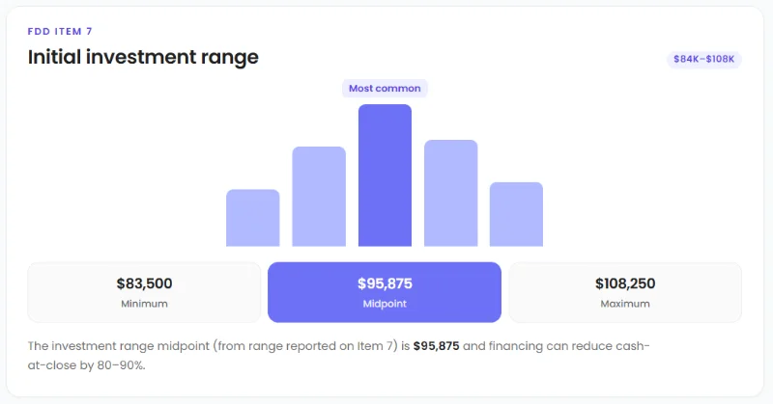Open the $83,500 Minimum card

pos(144,292)
